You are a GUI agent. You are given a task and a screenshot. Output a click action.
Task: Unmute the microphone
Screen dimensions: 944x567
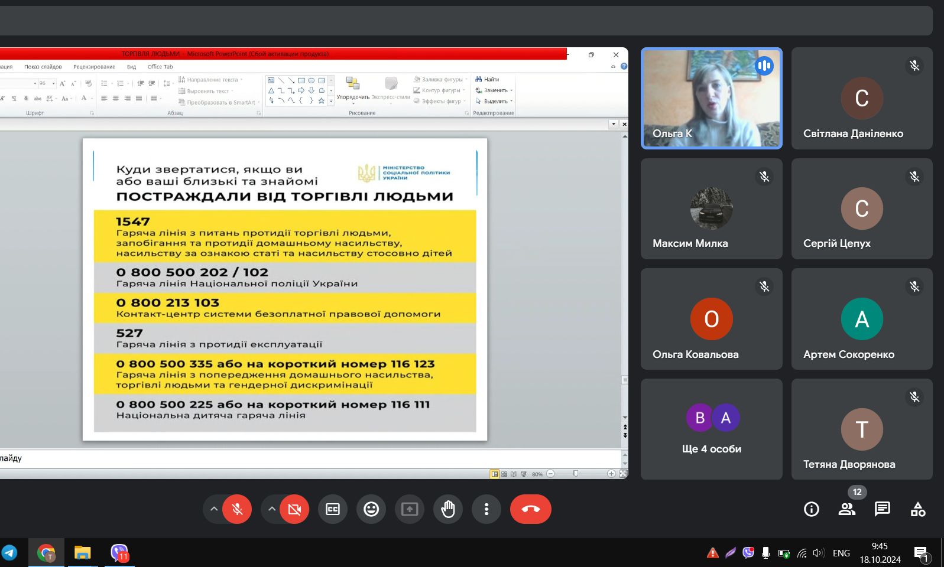(x=238, y=509)
